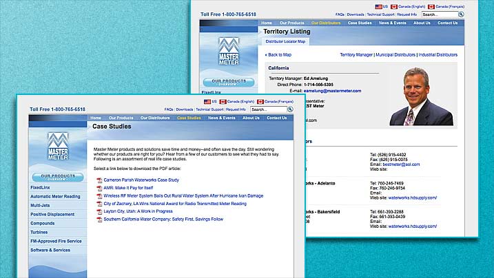Open Request Info link in Territory Listing window
Screen dimensions: 494x278
click(406, 14)
